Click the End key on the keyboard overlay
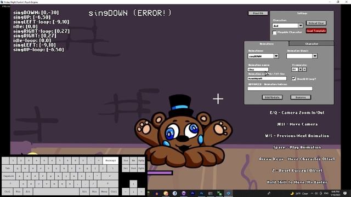Image resolution: width=351 pixels, height=197 pixels. point(133,168)
